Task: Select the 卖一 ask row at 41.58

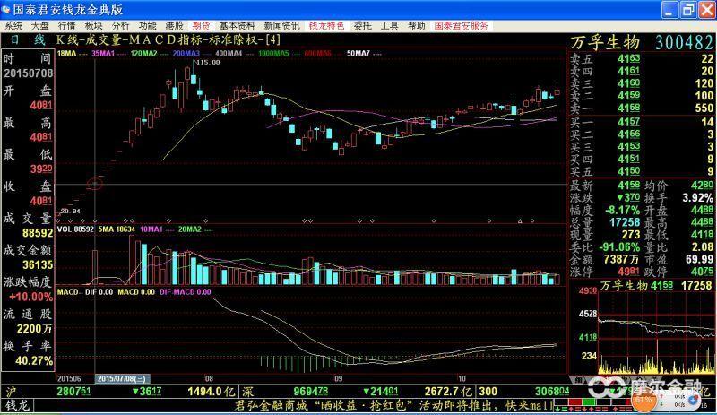Action: 642,108
